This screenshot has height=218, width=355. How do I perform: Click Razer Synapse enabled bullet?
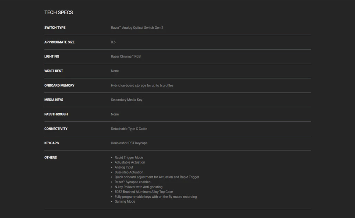[133, 182]
